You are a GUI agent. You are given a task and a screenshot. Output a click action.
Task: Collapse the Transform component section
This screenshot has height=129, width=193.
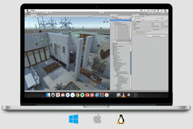point(133,22)
